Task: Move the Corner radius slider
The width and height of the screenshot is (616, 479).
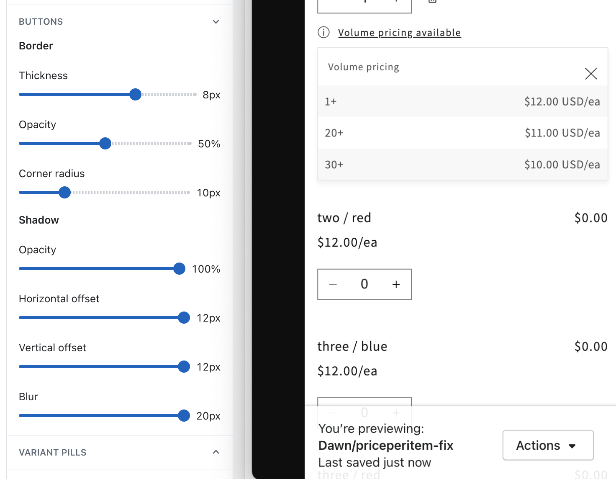Action: pyautogui.click(x=64, y=192)
